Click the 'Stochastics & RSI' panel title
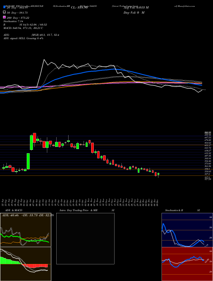The width and height of the screenshot is (213, 281). (x=182, y=210)
